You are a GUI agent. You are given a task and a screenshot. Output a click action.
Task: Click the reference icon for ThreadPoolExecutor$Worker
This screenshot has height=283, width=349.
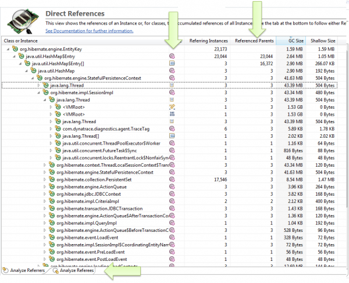(x=172, y=143)
